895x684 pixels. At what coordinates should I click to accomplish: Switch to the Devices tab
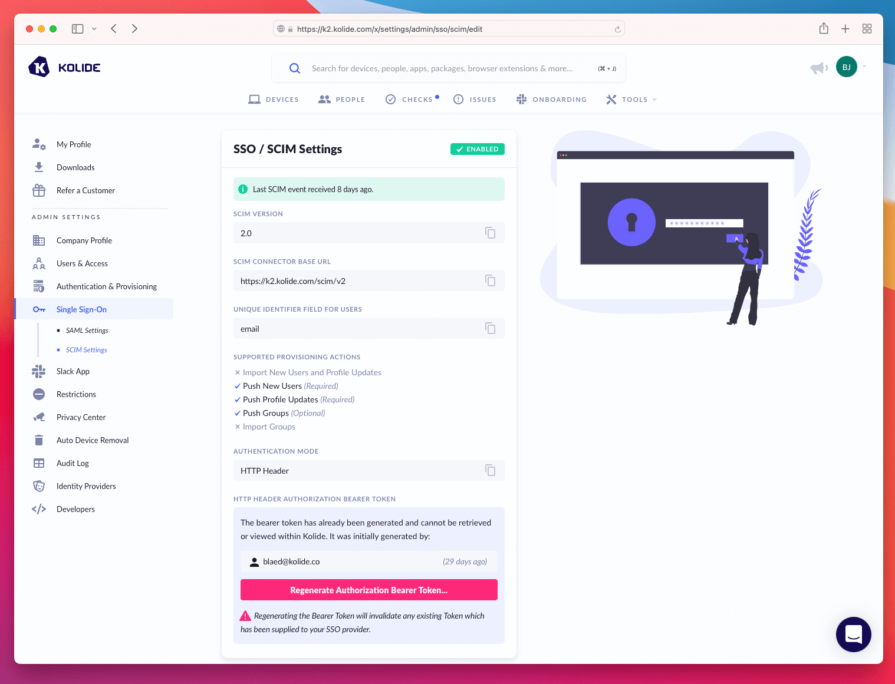tap(274, 99)
